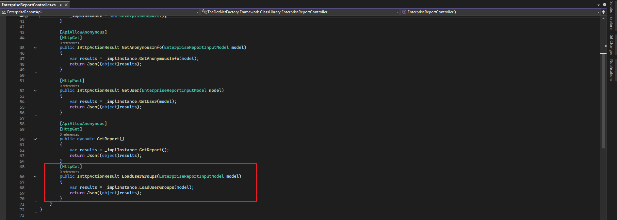The image size is (617, 220).
Task: Click the quick actions icon at line 40
Action: [26, 16]
